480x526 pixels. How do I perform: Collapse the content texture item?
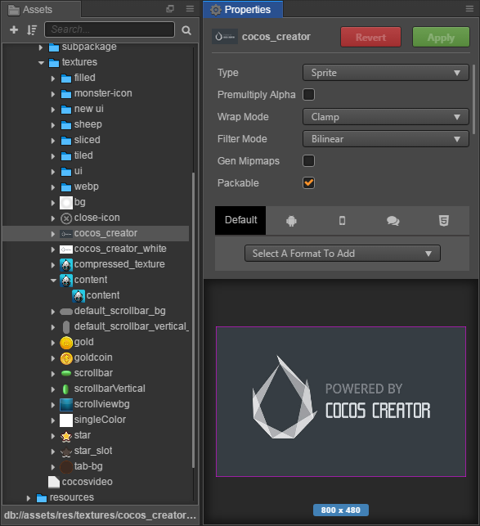click(x=53, y=281)
